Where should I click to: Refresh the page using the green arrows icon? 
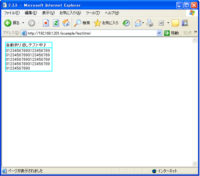pos(56,23)
